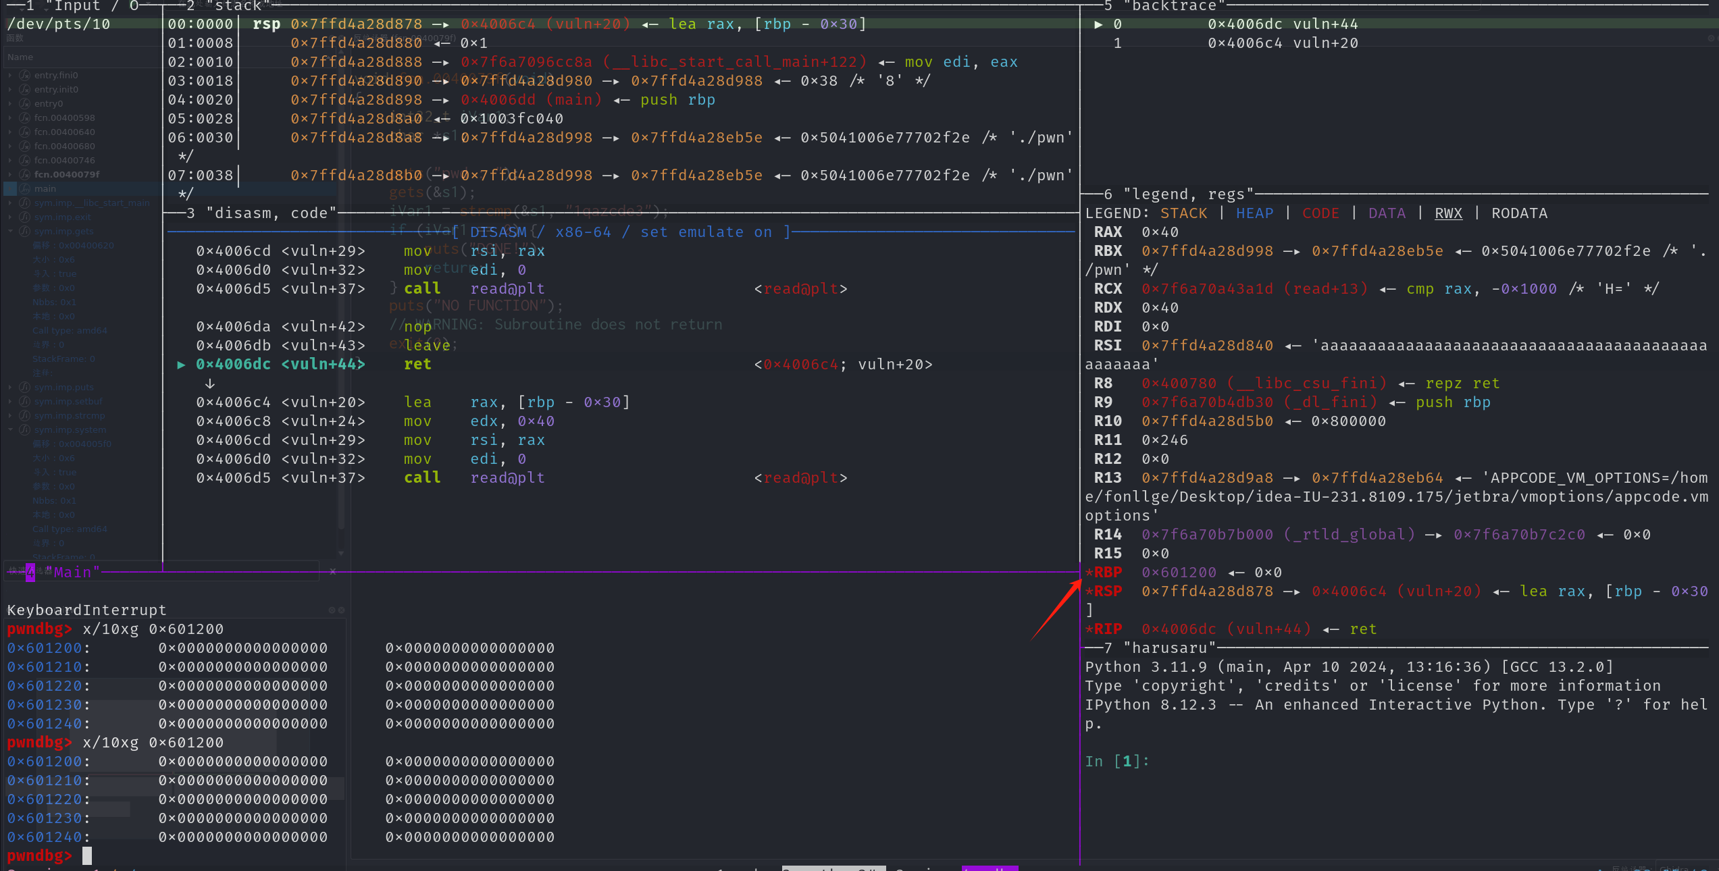Sort functions by the Name column header

20,57
